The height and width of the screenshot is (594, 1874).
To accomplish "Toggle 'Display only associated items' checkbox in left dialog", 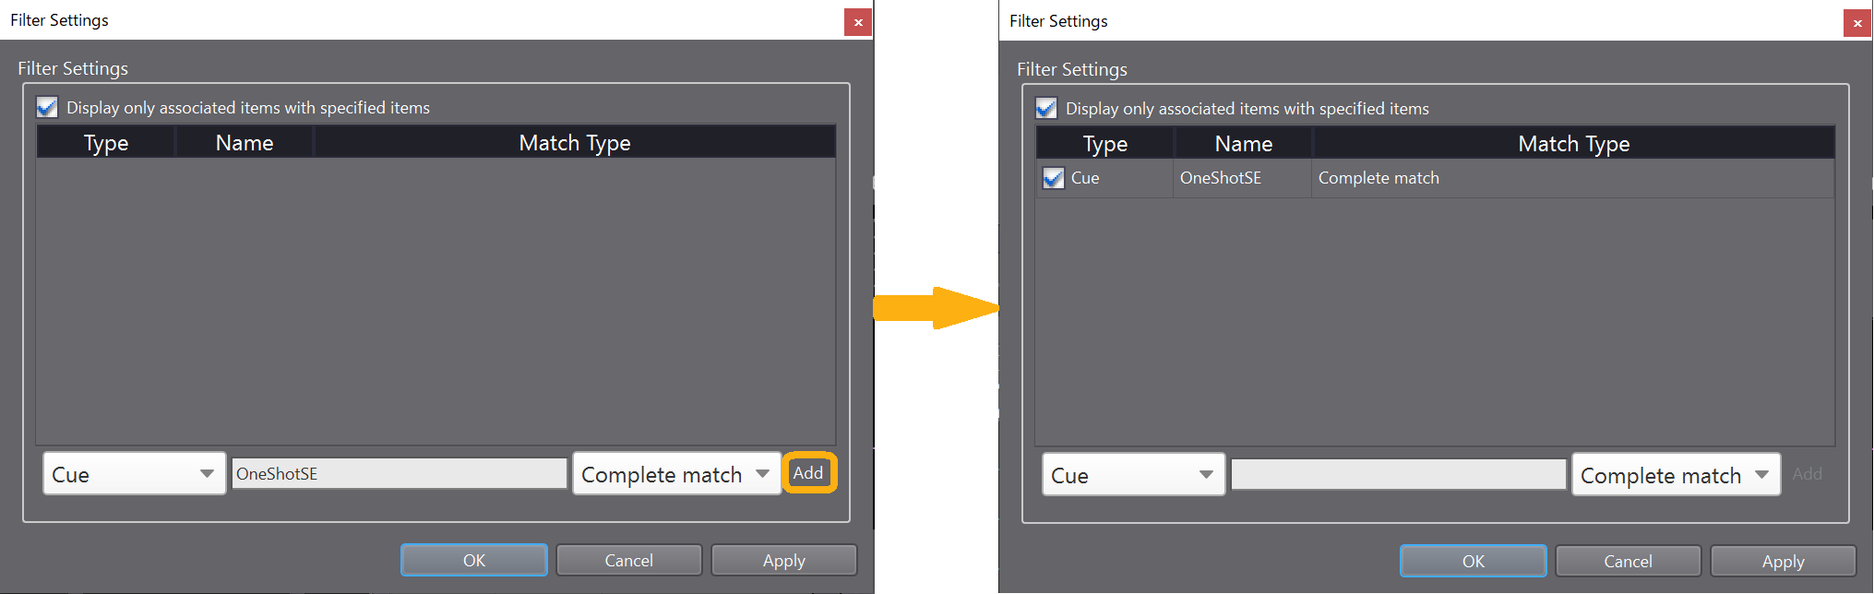I will 47,108.
